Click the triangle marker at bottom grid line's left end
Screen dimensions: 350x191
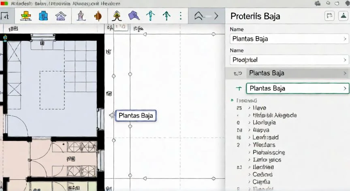pyautogui.click(x=145, y=178)
